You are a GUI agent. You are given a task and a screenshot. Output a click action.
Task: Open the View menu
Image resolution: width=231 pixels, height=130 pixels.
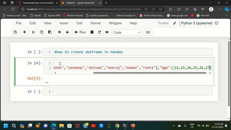(x=47, y=23)
